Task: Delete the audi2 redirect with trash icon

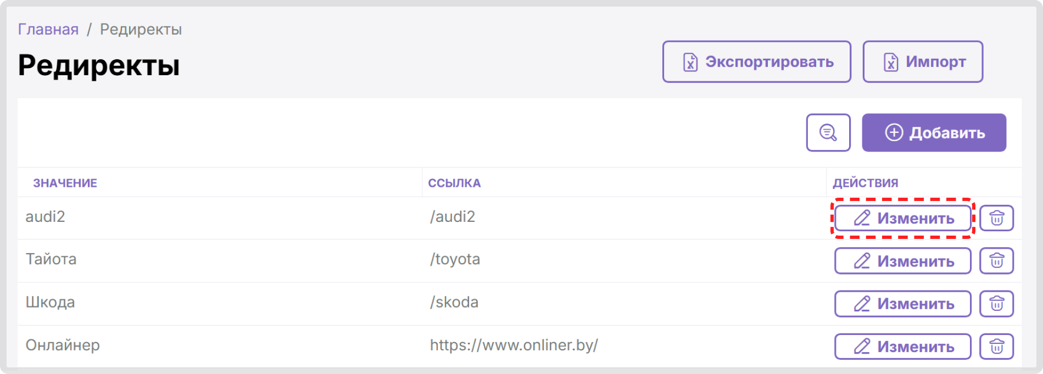Action: 996,218
